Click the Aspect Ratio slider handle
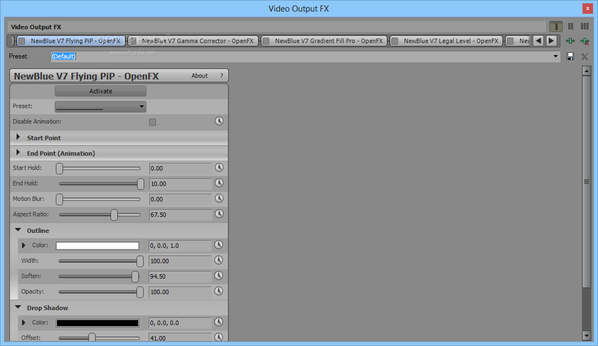The image size is (598, 346). click(114, 215)
